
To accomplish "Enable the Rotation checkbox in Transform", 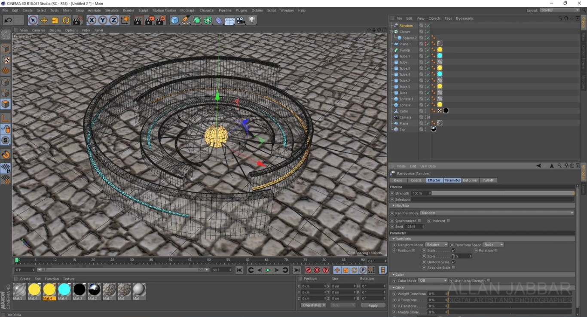I will click(496, 250).
